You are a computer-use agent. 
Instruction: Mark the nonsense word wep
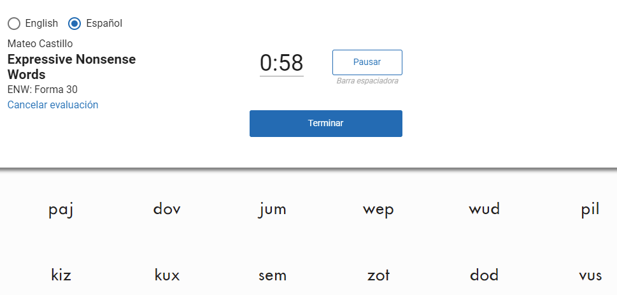378,210
